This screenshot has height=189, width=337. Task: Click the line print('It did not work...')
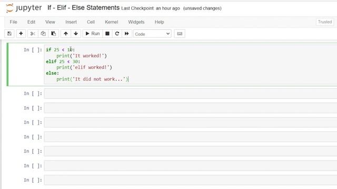92,79
